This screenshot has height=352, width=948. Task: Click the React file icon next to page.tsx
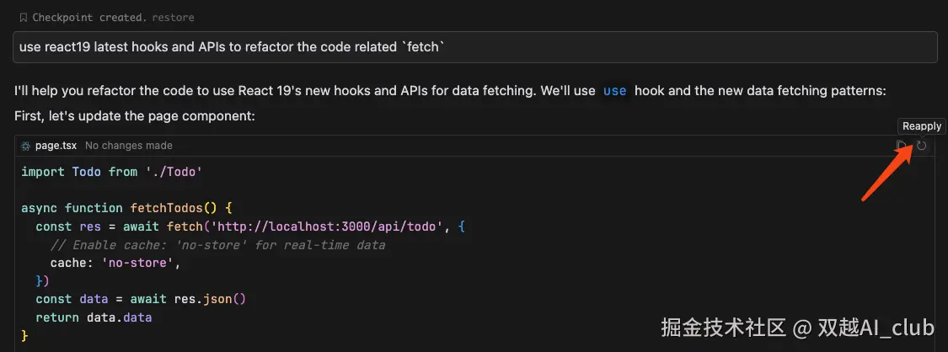(x=25, y=146)
